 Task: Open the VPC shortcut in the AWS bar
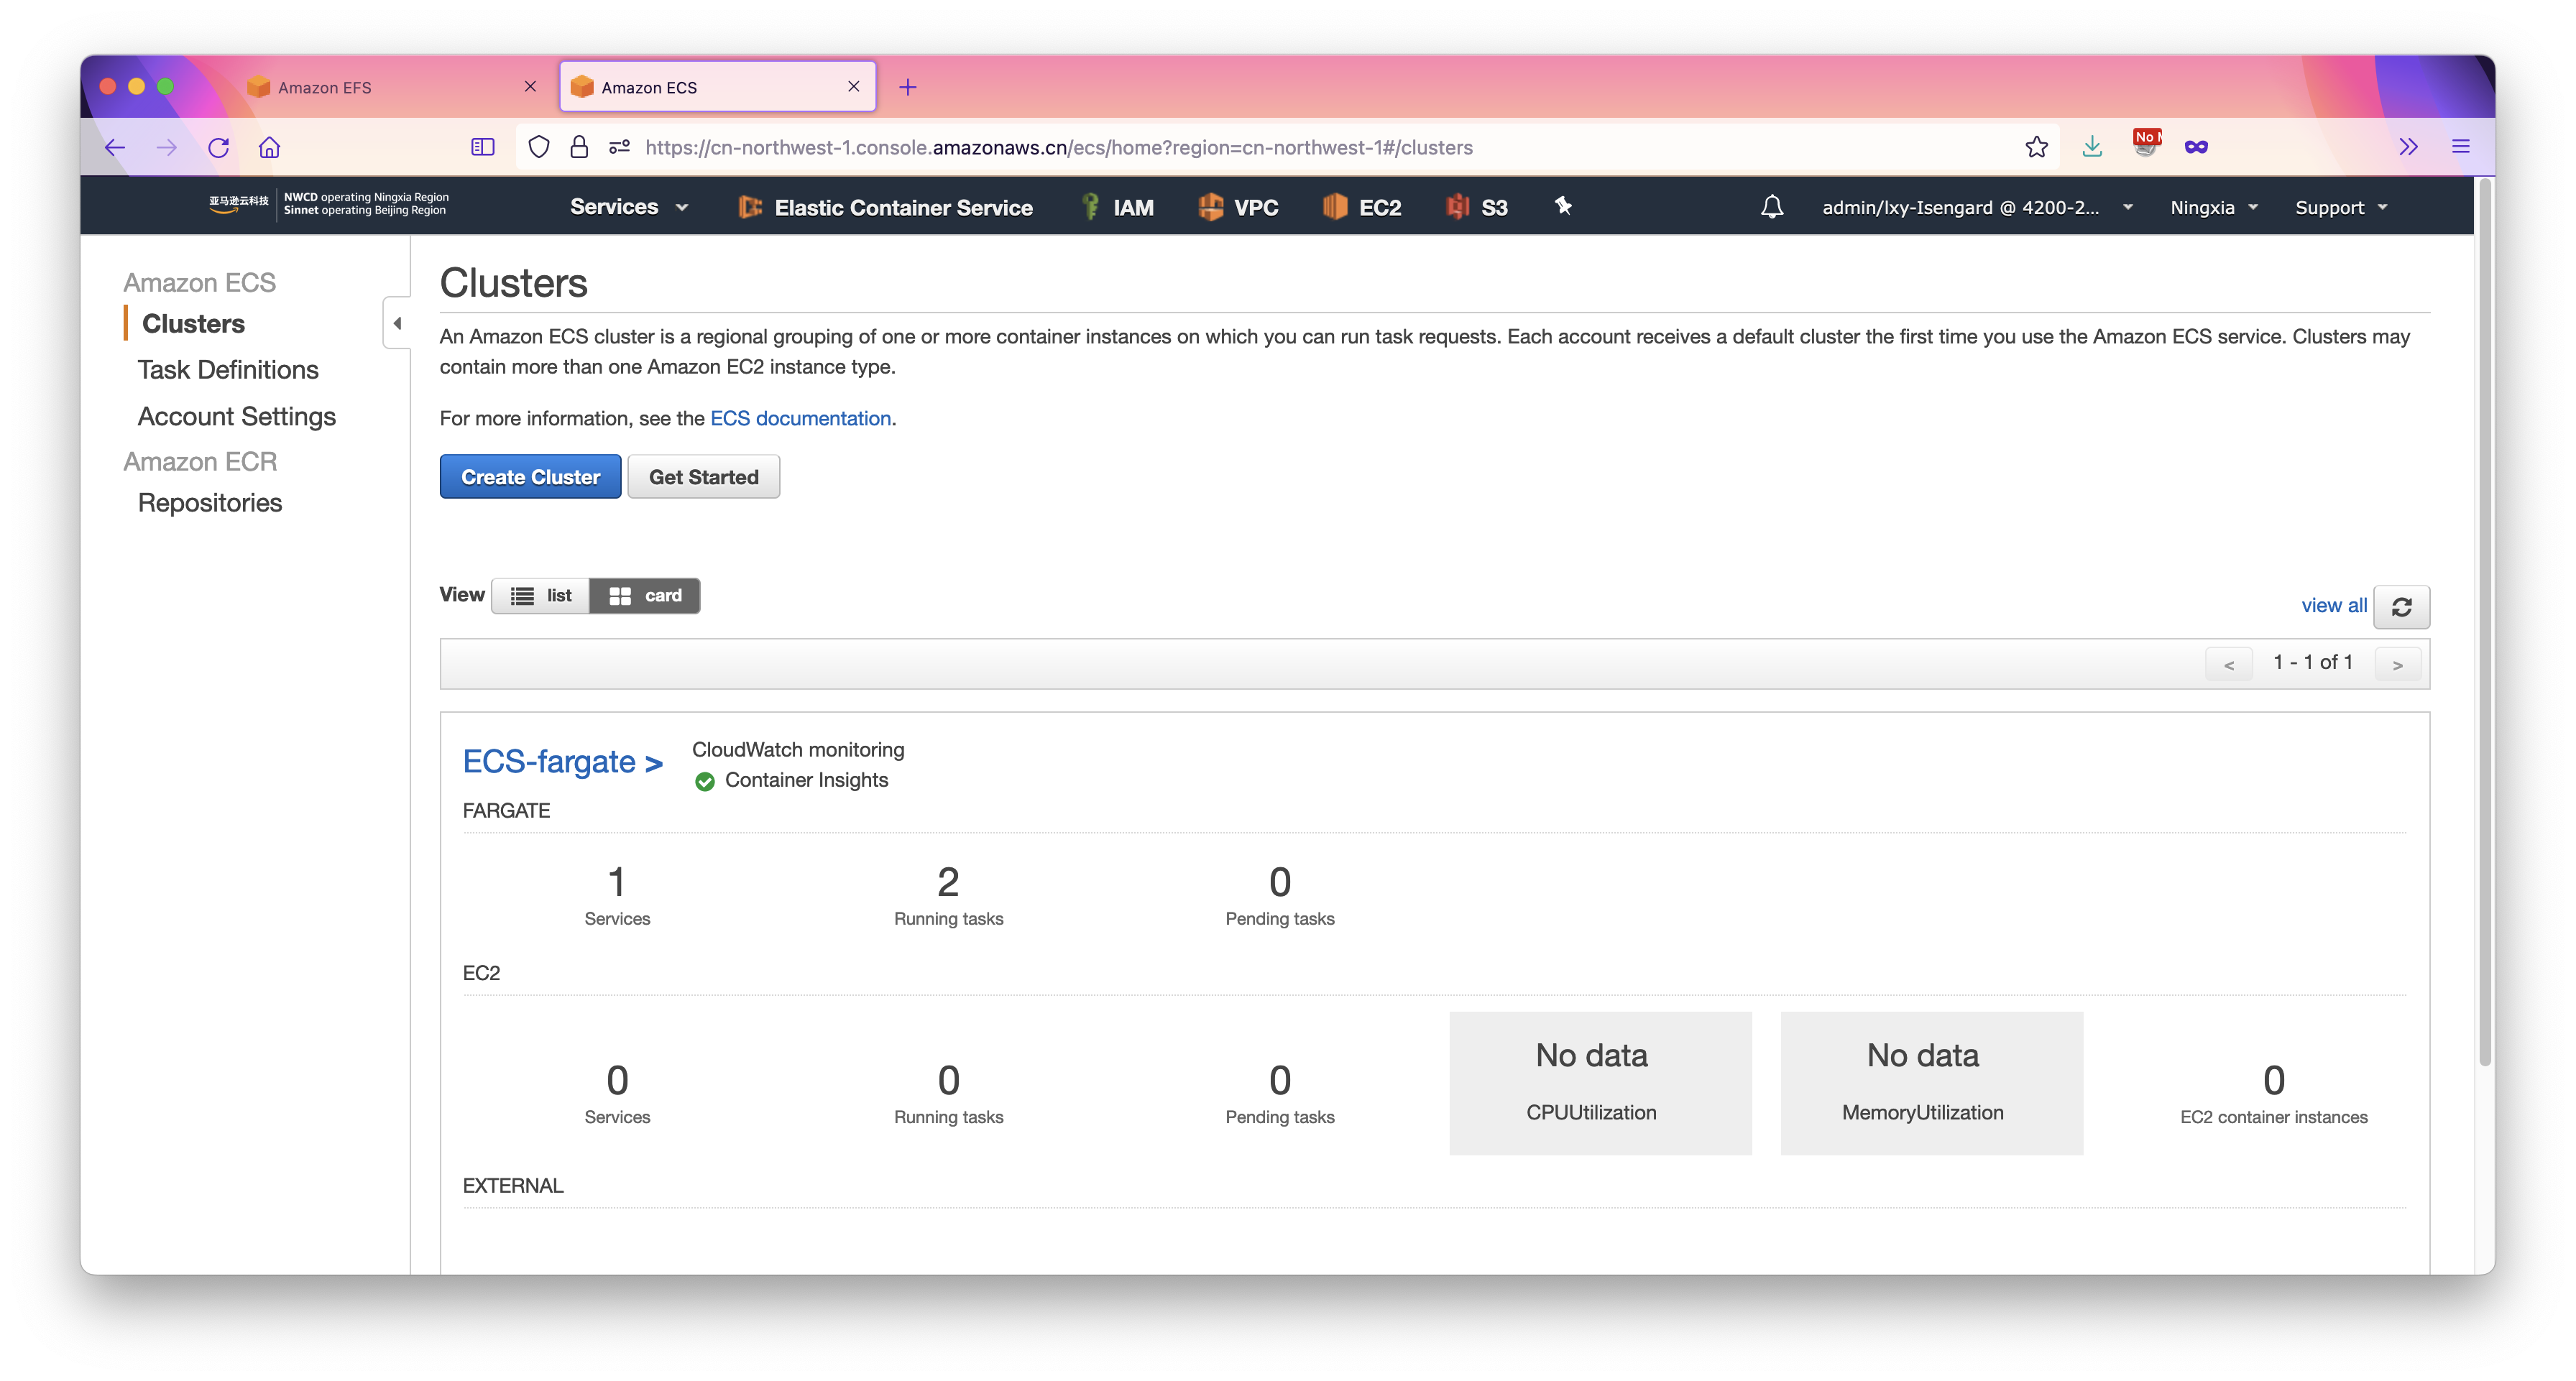pyautogui.click(x=1238, y=207)
